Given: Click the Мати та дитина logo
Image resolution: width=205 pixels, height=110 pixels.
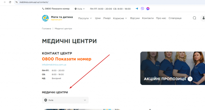Looking at the screenshot, I should click(x=45, y=18).
